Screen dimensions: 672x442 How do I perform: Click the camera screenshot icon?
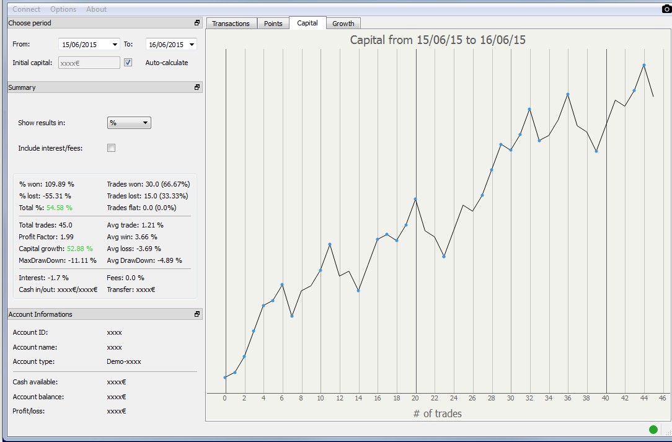click(666, 9)
